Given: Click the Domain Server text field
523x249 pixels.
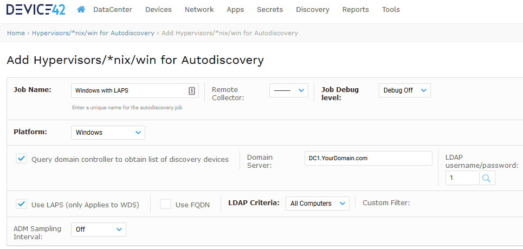Looking at the screenshot, I should tap(368, 159).
